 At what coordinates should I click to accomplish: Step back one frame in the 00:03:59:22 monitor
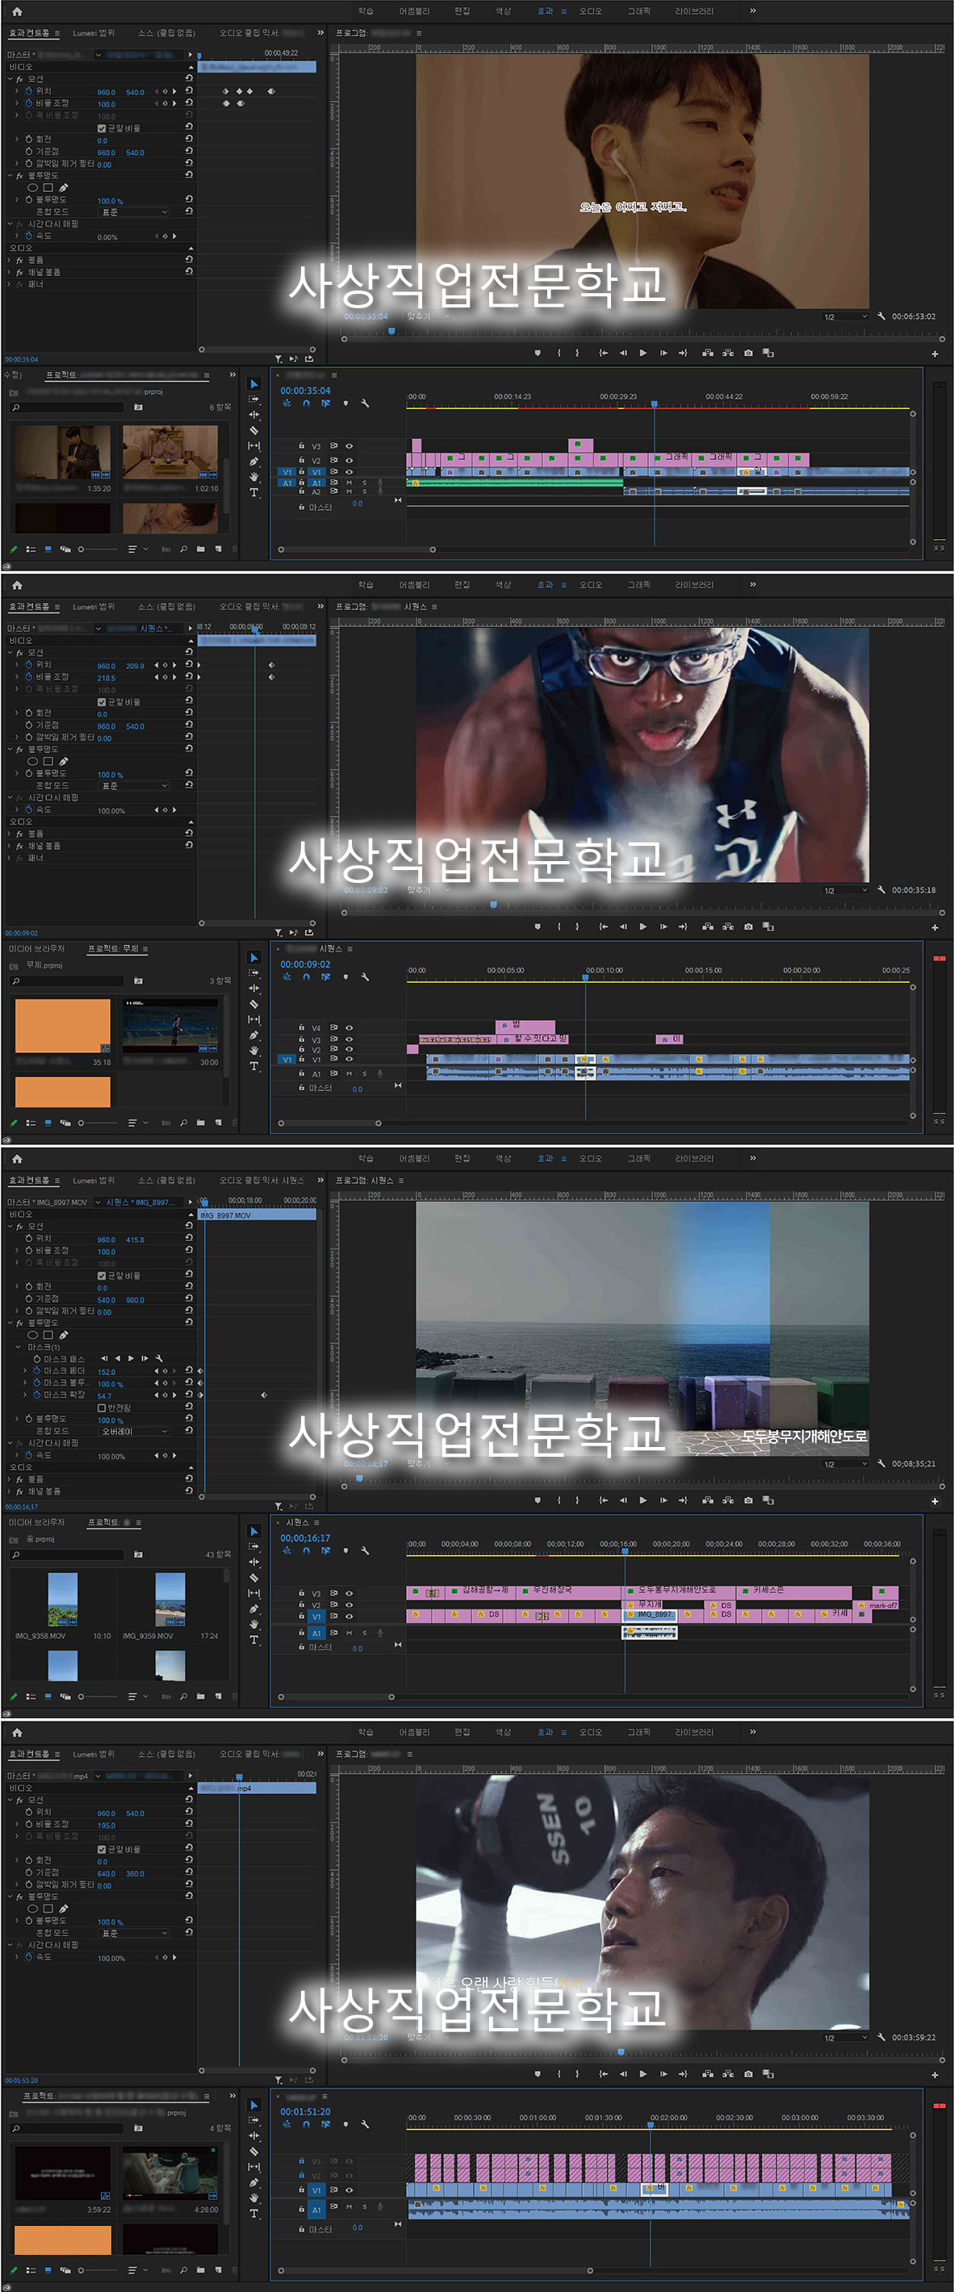click(623, 2075)
